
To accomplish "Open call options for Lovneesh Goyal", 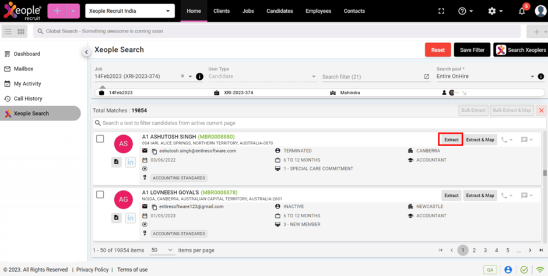I will [x=507, y=196].
